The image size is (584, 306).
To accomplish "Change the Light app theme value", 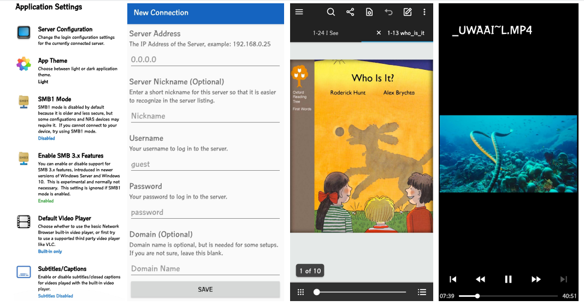I will pos(43,81).
